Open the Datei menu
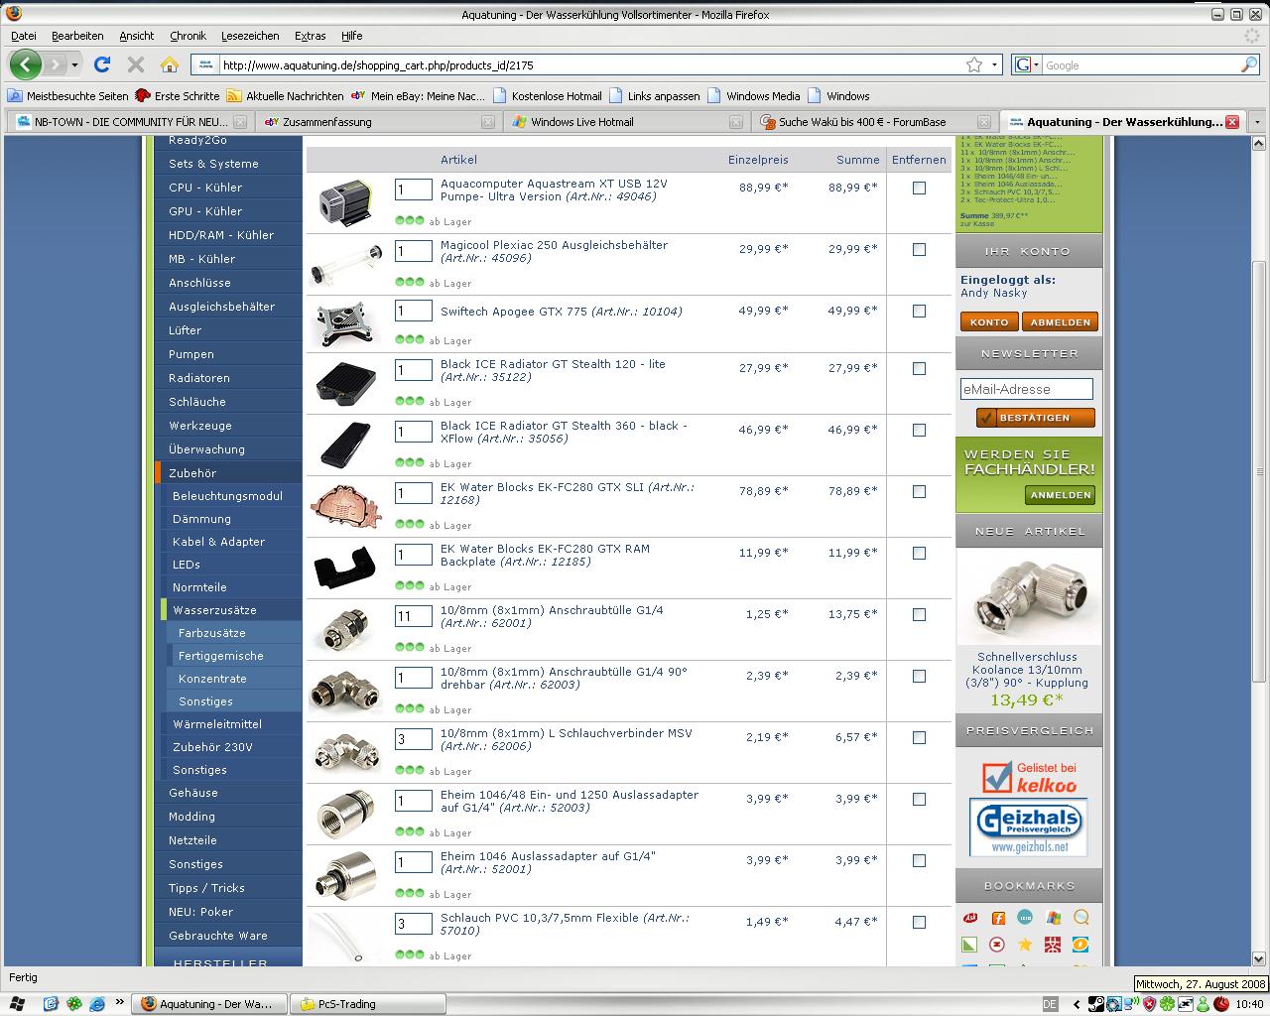 [23, 36]
